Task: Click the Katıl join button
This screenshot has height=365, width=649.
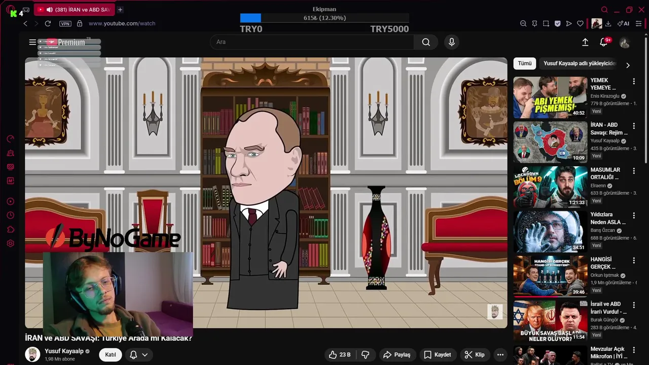Action: [111, 355]
